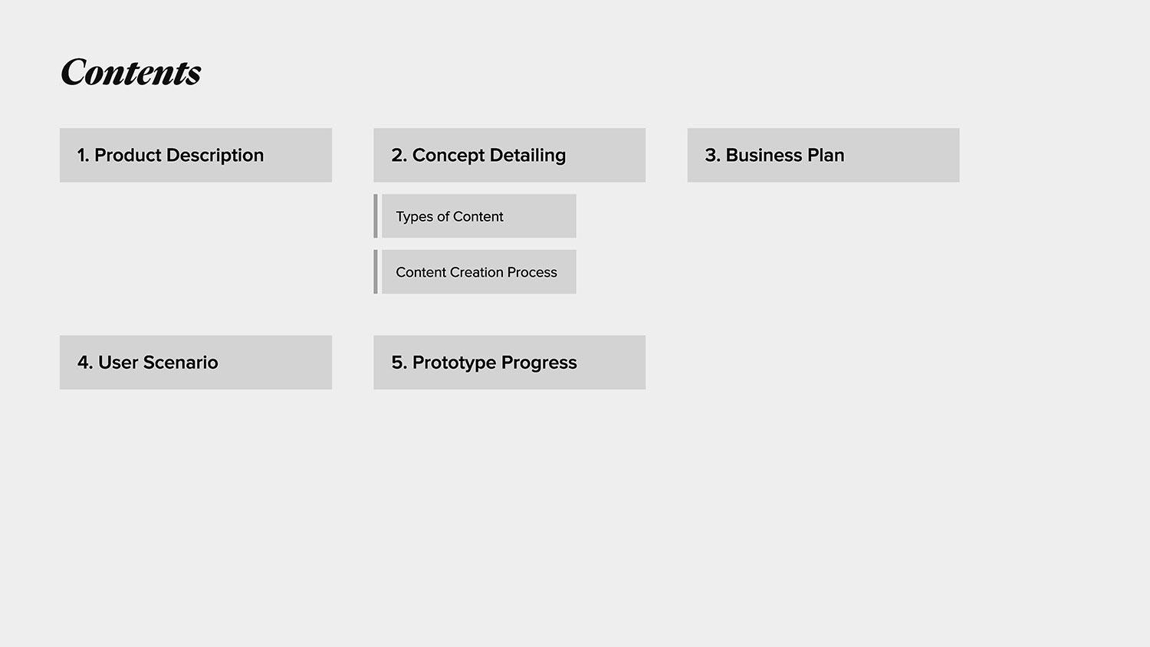
Task: Open the Product Description section
Action: point(195,155)
